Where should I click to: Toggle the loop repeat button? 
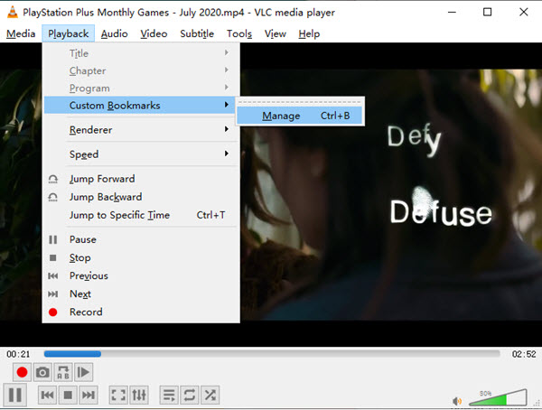click(190, 395)
